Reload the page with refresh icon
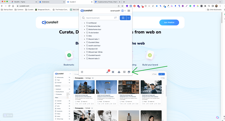225x121 pixels. tap(9, 6)
